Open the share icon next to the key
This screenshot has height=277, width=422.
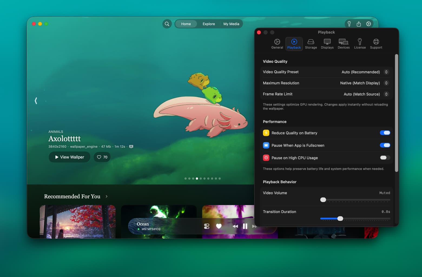click(359, 24)
